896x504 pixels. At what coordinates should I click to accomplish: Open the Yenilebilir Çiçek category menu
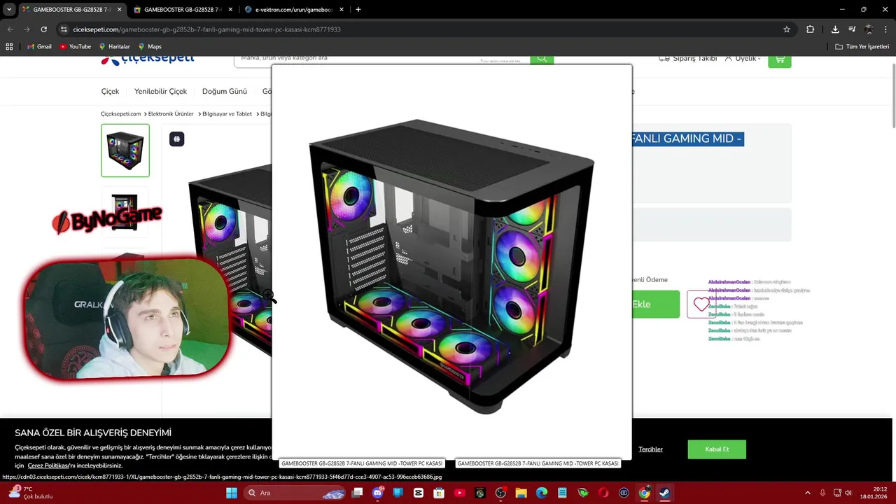[160, 92]
